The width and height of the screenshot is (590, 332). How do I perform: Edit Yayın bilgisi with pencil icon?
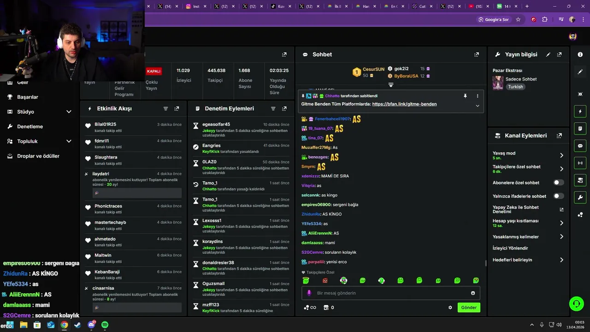[x=548, y=54]
